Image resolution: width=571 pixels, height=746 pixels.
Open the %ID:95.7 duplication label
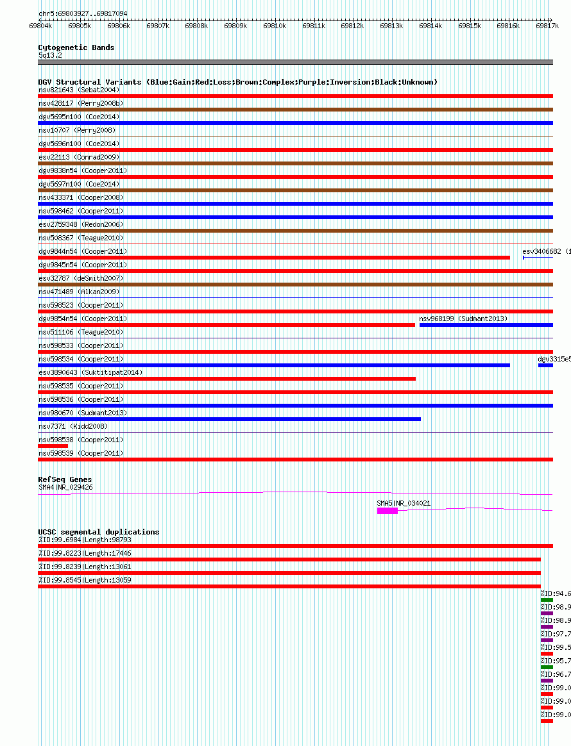pyautogui.click(x=556, y=661)
